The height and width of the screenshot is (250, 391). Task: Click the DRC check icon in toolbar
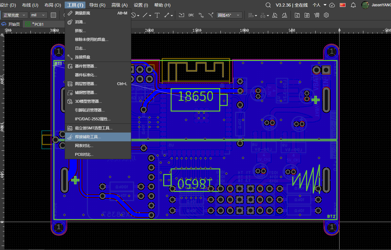tap(191, 15)
